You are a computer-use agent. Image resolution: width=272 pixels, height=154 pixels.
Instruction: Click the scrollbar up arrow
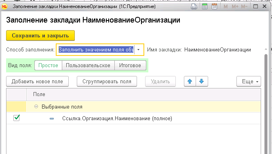coord(266,49)
